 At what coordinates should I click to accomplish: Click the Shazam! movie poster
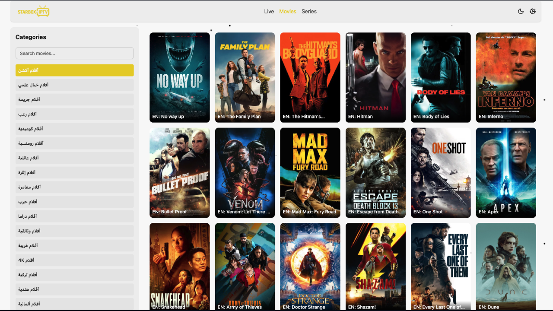375,267
